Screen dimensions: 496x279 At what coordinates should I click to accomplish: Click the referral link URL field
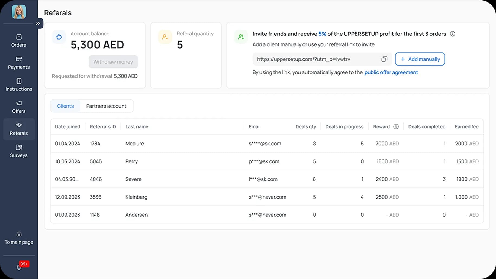click(314, 59)
